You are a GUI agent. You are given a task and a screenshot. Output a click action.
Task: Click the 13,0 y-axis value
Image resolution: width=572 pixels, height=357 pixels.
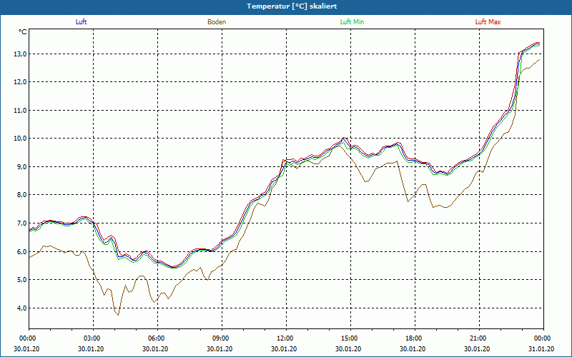21,54
